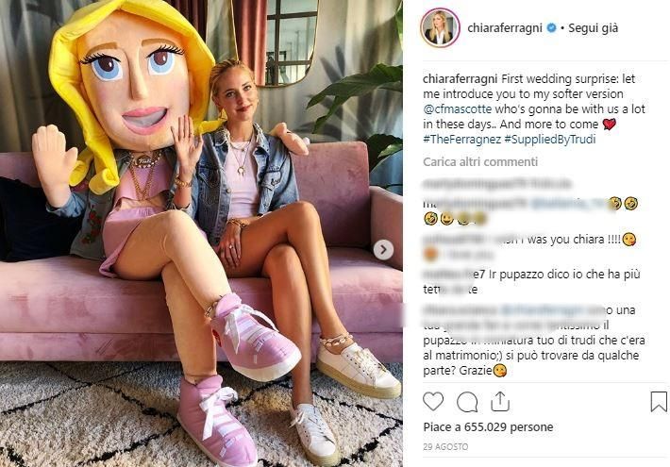
Task: Open the #SuppliedByTrudi hashtag
Action: point(550,140)
